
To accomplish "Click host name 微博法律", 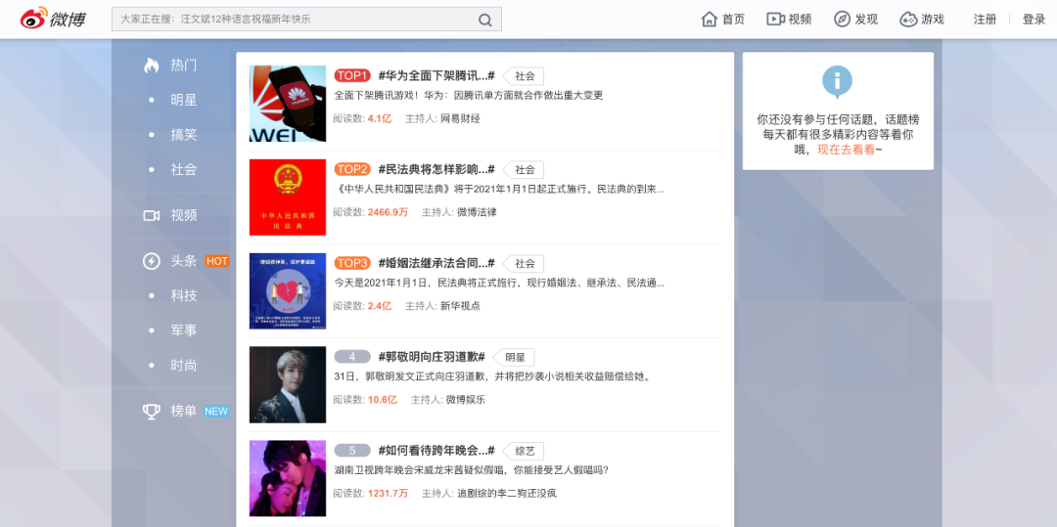I will click(x=478, y=212).
